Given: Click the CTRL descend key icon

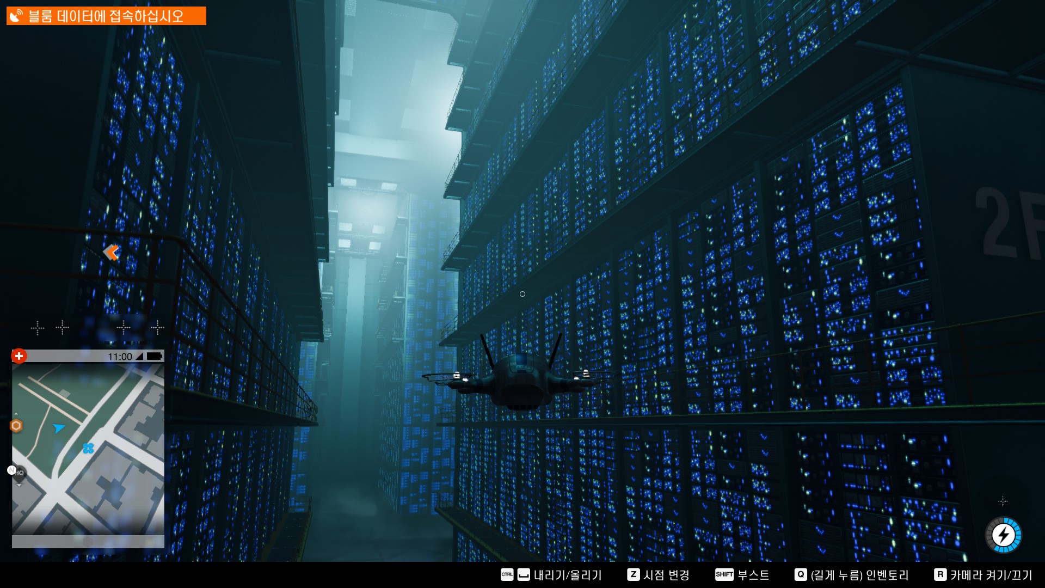Looking at the screenshot, I should coord(507,574).
